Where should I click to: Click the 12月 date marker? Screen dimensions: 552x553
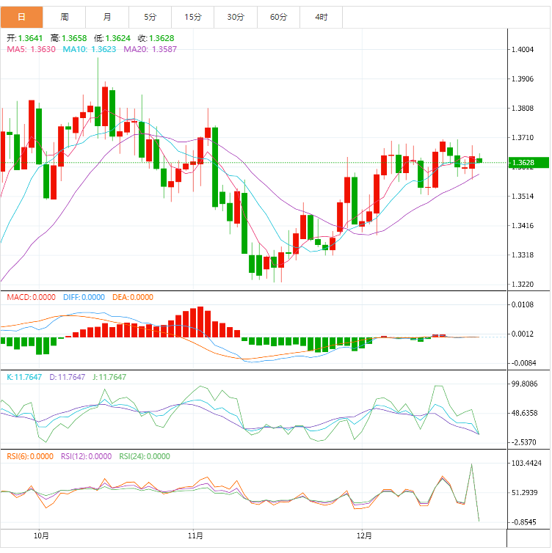point(364,535)
